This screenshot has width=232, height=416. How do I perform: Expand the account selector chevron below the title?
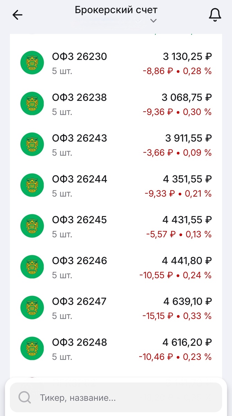(x=153, y=21)
